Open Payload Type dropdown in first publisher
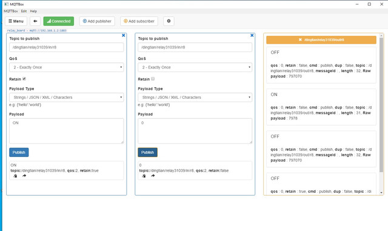 [66, 97]
